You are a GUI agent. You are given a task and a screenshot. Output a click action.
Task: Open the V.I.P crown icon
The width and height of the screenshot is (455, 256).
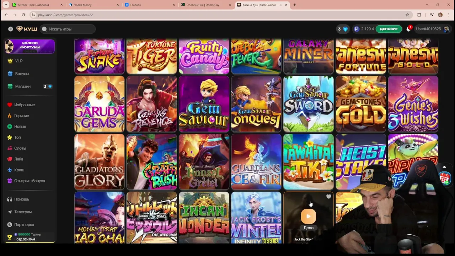(x=10, y=61)
